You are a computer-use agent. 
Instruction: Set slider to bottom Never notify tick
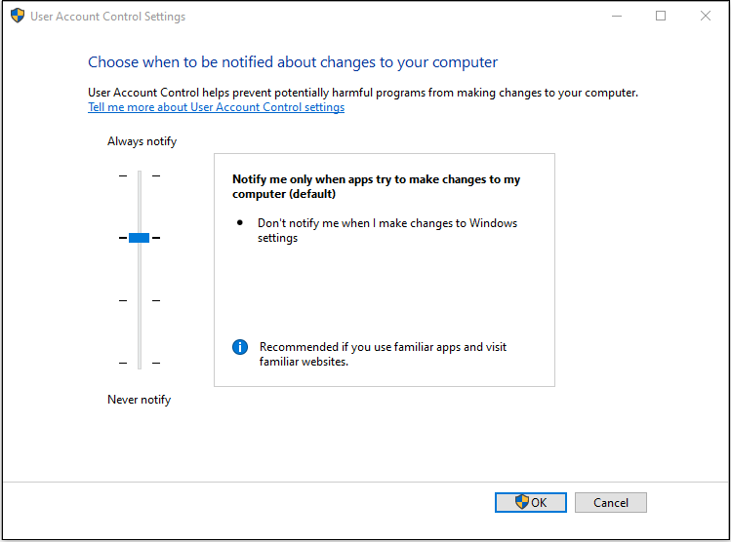coord(140,363)
